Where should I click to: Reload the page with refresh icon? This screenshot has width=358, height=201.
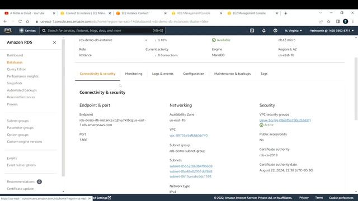tap(20, 21)
